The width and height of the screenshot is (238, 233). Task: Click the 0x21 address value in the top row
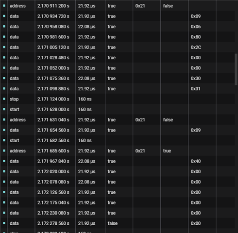pos(140,6)
